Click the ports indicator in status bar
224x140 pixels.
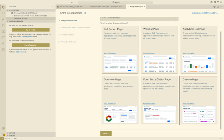[16, 139]
